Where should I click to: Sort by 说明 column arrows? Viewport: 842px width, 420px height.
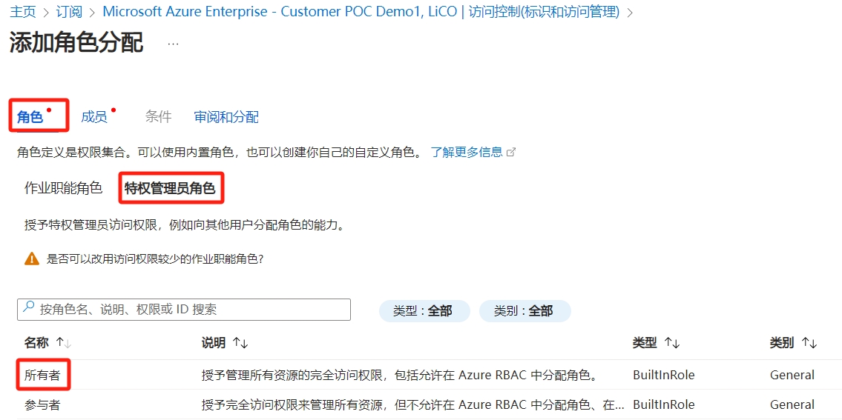point(240,343)
